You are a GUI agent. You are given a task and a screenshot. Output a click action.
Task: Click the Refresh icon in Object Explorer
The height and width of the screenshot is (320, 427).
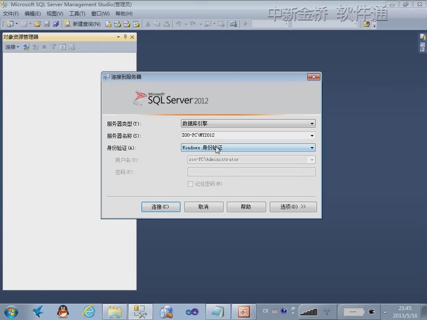pos(63,47)
